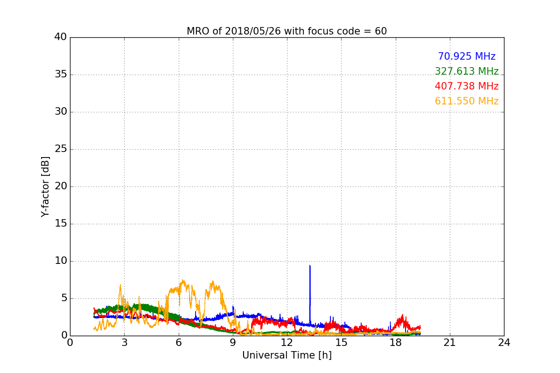560x373 pixels.
Task: Click y-axis tick label 20
Action: point(61,186)
